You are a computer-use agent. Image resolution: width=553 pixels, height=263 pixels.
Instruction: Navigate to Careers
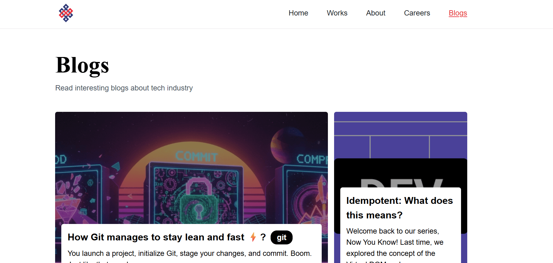417,13
